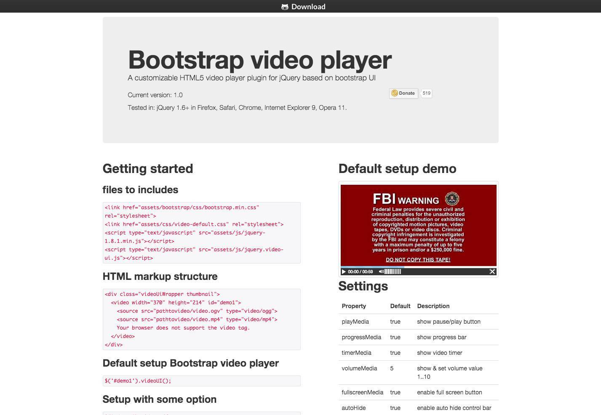Select the "Setup with some option" heading
The image size is (601, 415).
pyautogui.click(x=160, y=399)
